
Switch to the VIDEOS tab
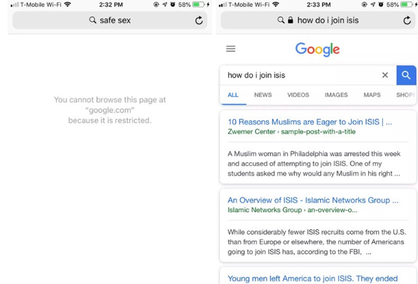(x=298, y=95)
